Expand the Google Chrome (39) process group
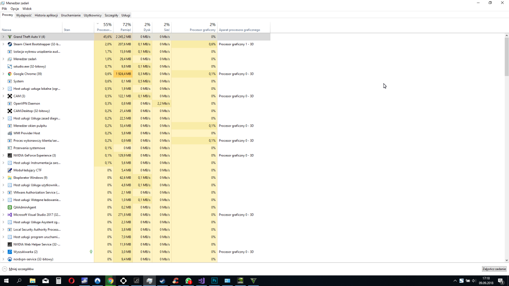The height and width of the screenshot is (286, 509). coord(3,74)
